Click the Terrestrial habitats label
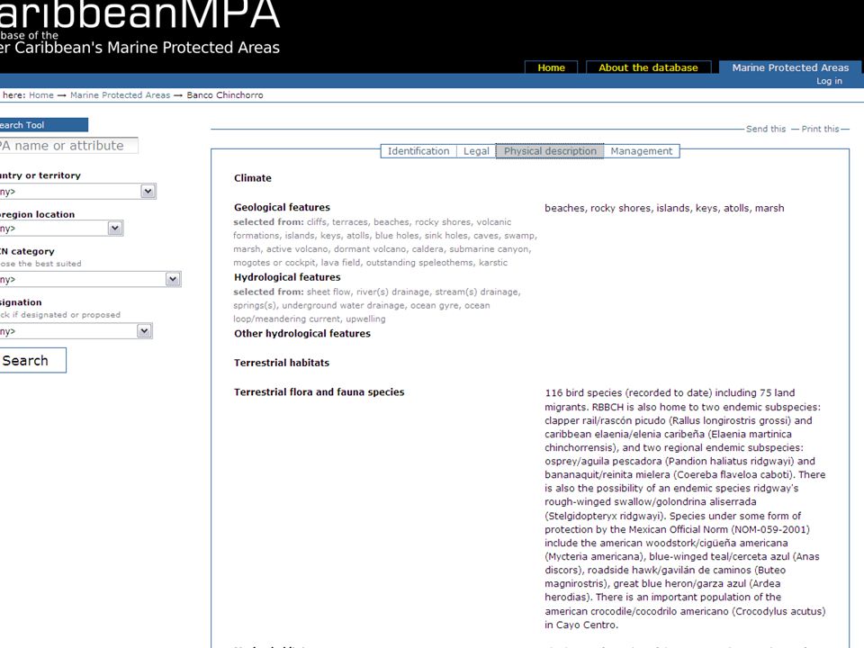 point(282,363)
